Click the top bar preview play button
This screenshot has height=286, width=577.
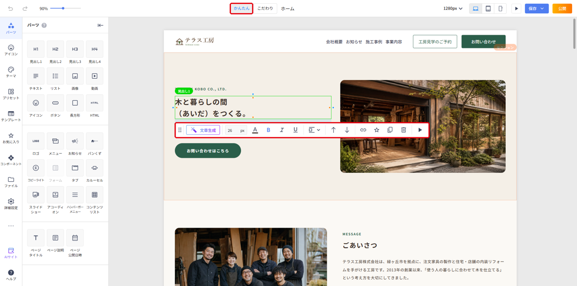pos(516,9)
